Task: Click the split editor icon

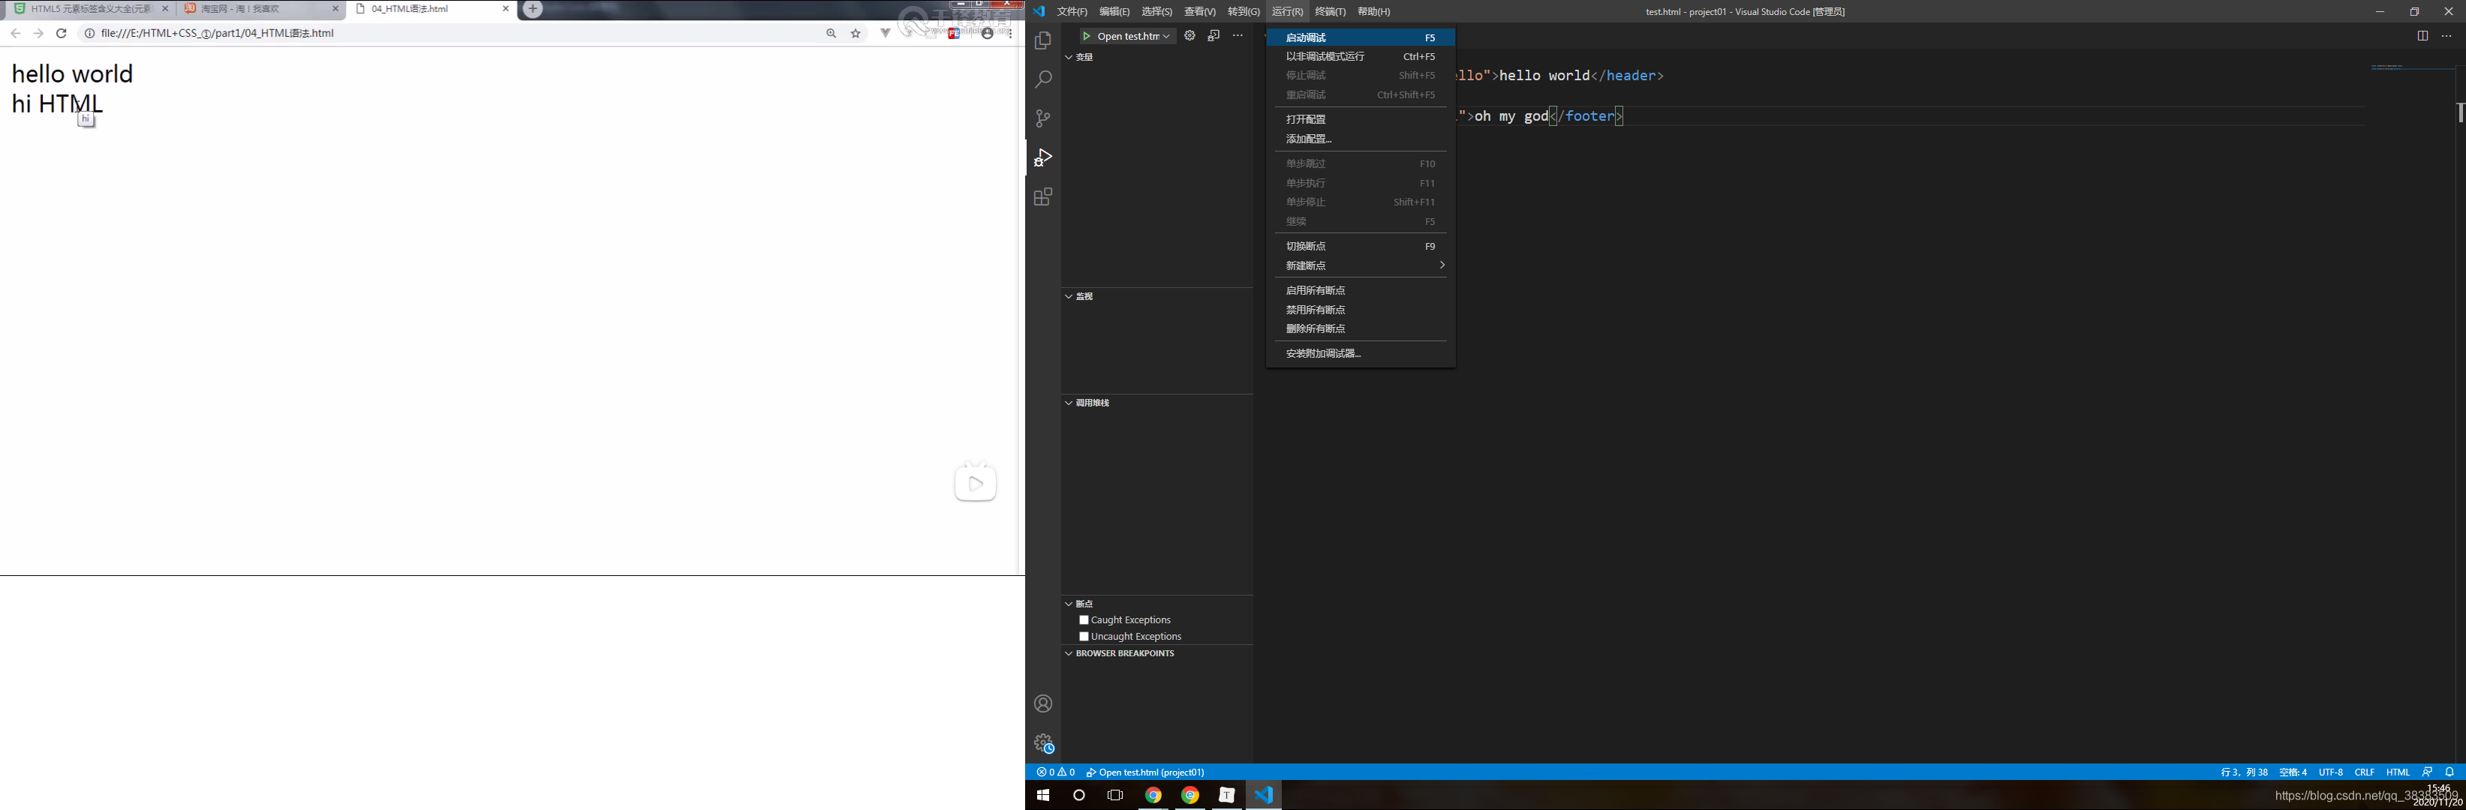Action: pyautogui.click(x=2422, y=36)
